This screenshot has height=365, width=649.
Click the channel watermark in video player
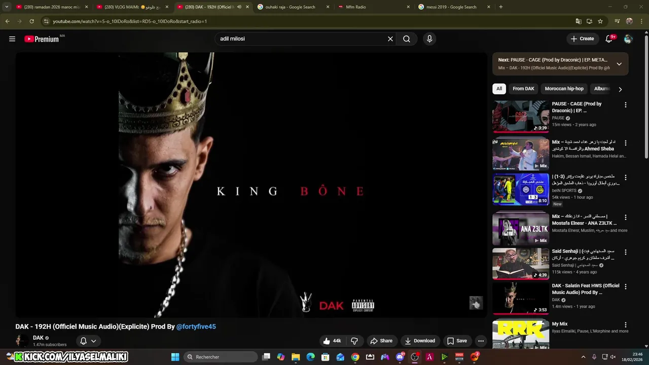pyautogui.click(x=476, y=303)
